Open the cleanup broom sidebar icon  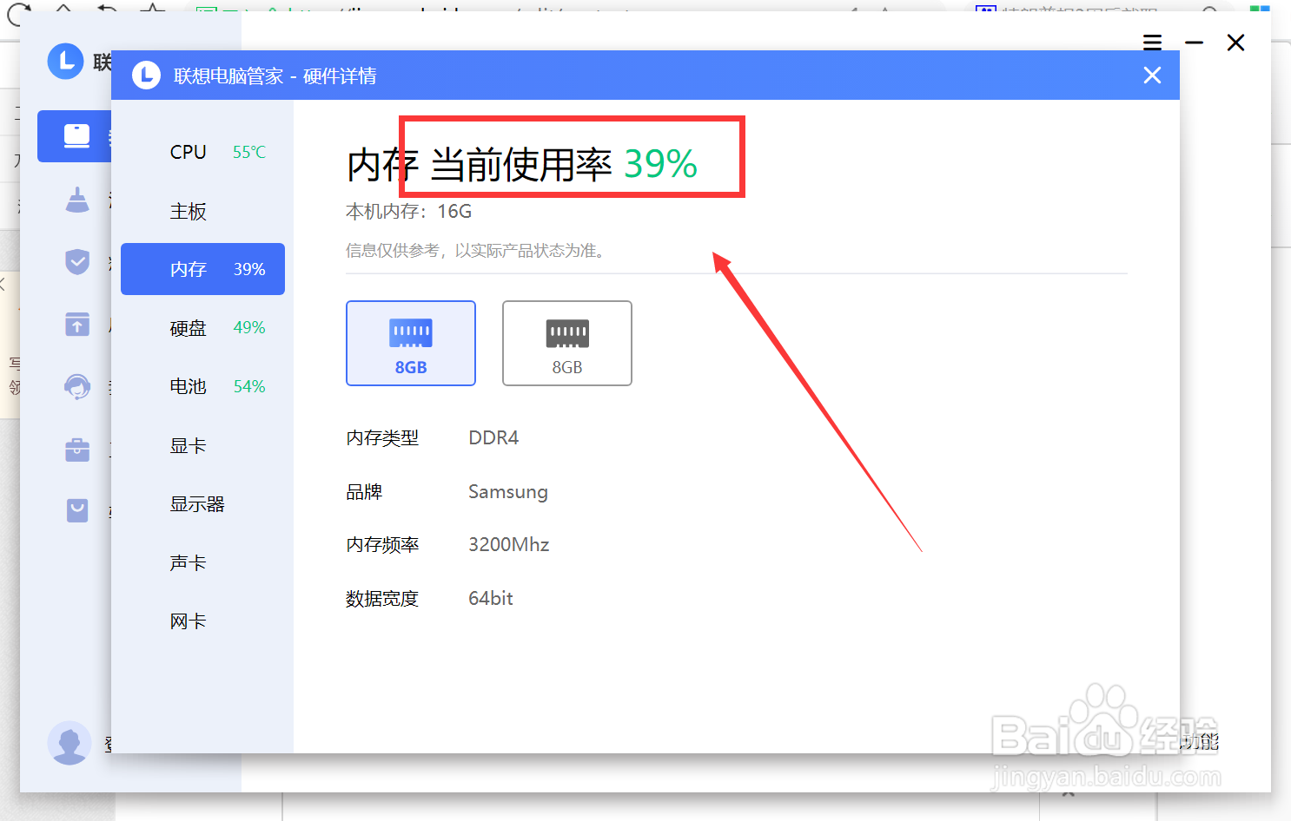click(77, 200)
